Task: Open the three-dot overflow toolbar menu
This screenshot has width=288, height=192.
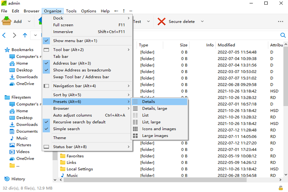Action: pyautogui.click(x=280, y=22)
